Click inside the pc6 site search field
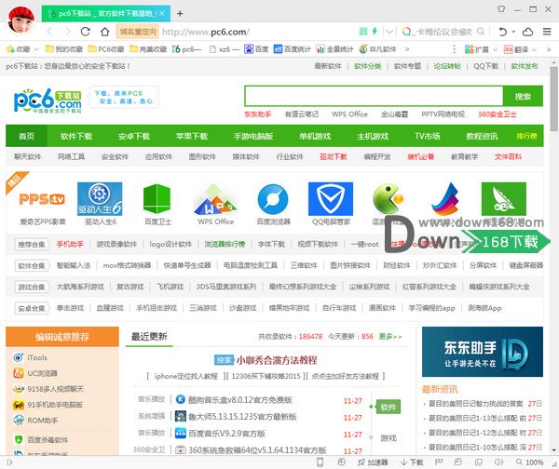Image resolution: width=559 pixels, height=469 pixels. [374, 96]
